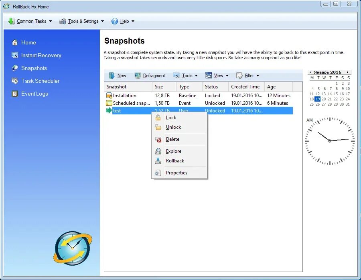This screenshot has width=361, height=280.
Task: Click the Task Scheduler clock icon
Action: click(15, 81)
